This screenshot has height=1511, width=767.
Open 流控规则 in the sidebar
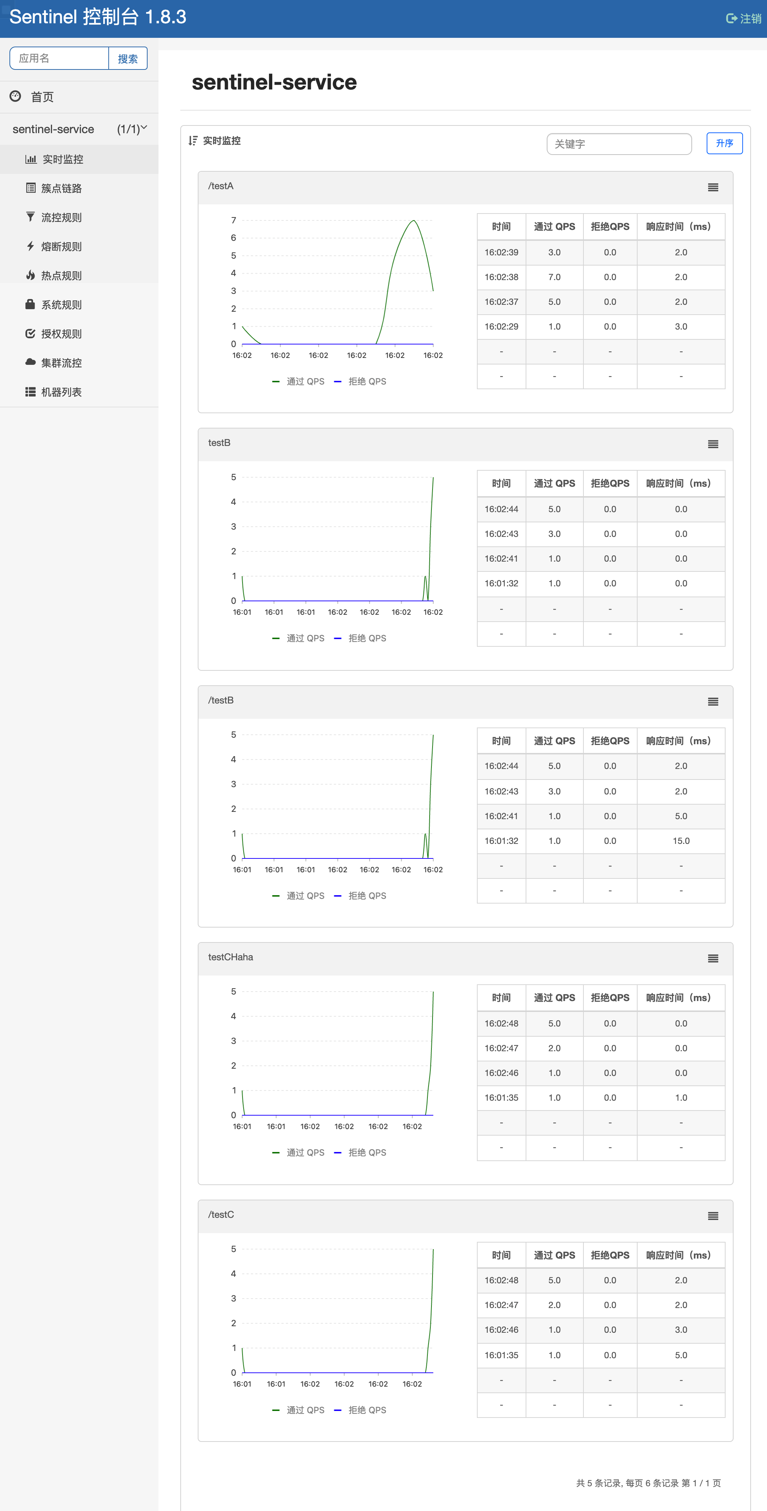(x=61, y=218)
